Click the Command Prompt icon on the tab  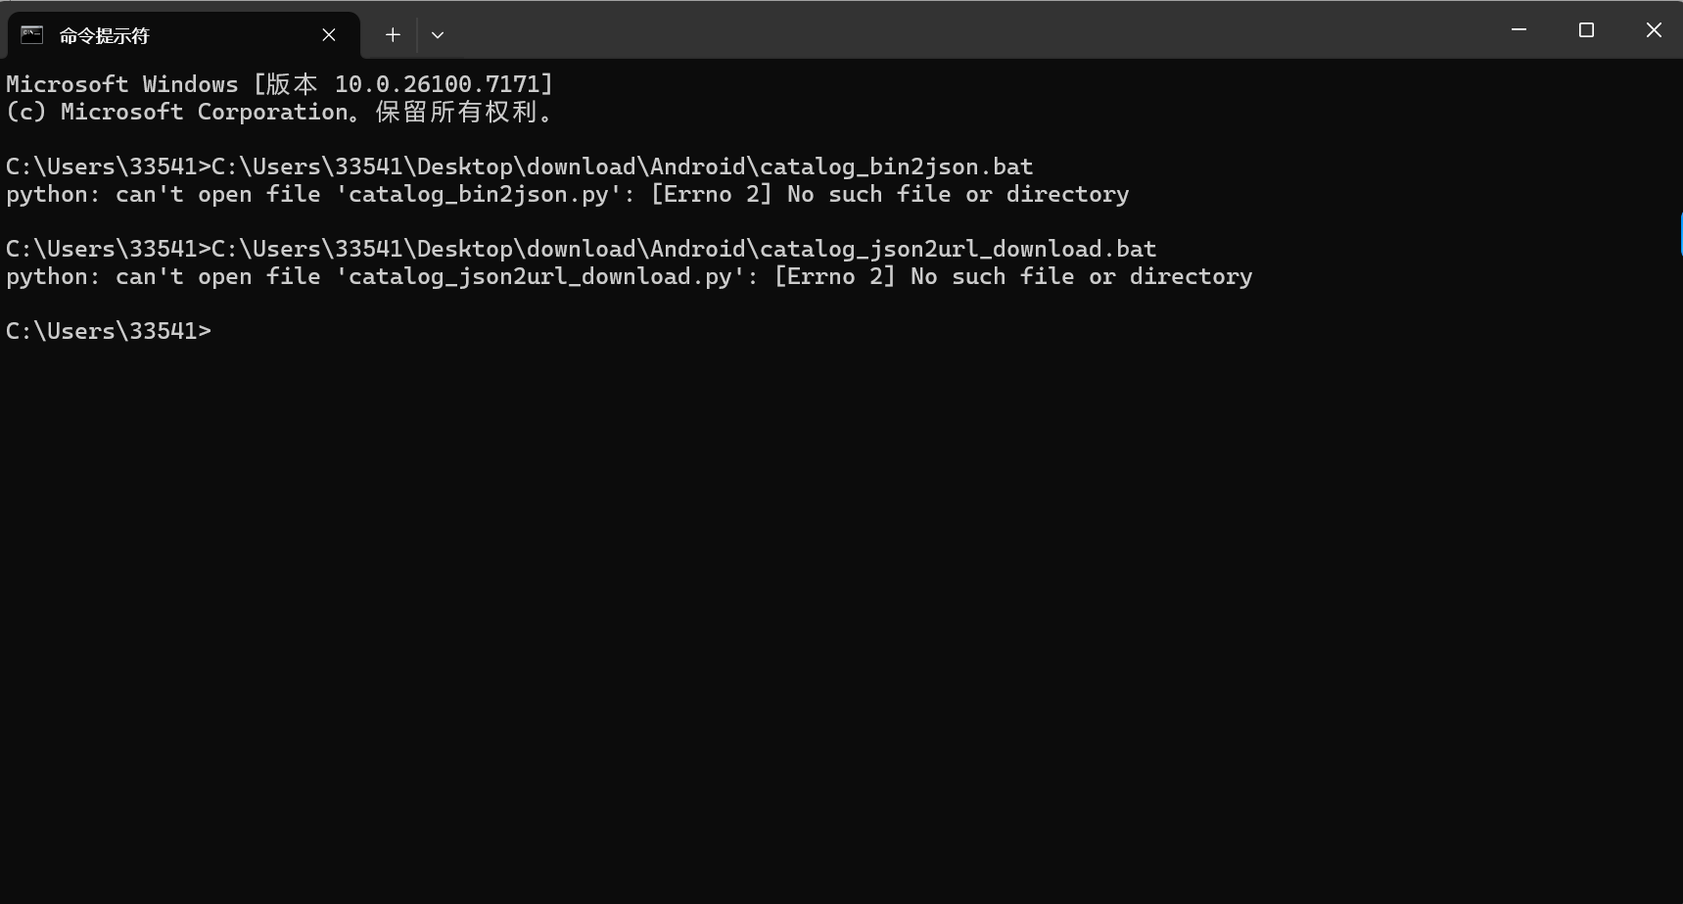click(x=32, y=35)
